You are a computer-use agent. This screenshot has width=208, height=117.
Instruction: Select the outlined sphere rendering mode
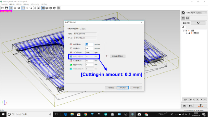coord(15,8)
